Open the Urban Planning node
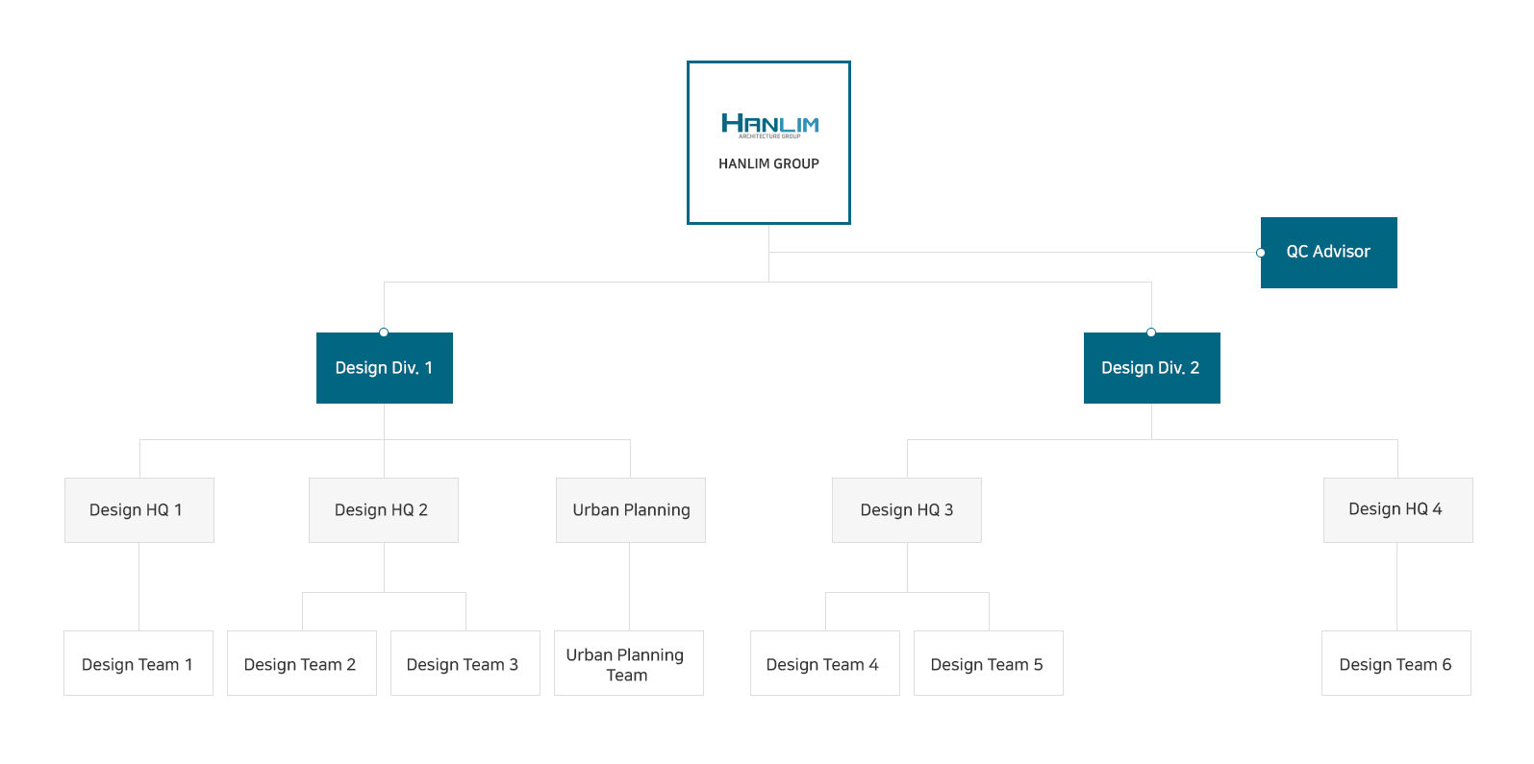Viewport: 1534px width, 764px height. [x=631, y=510]
